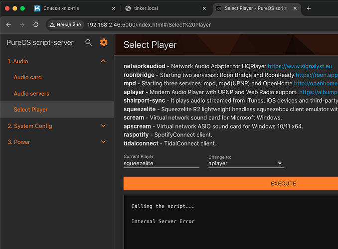Go back with the browser back arrow
This screenshot has width=338, height=249.
pyautogui.click(x=8, y=25)
